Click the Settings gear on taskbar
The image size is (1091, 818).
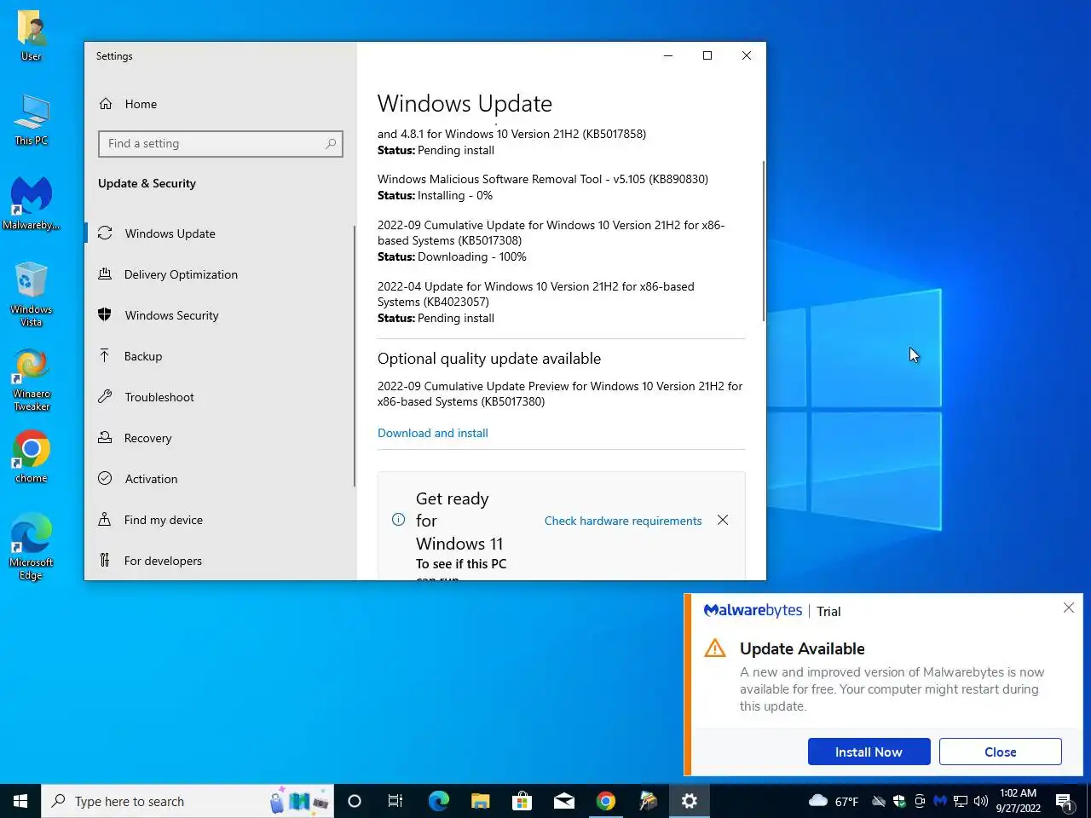pos(690,801)
